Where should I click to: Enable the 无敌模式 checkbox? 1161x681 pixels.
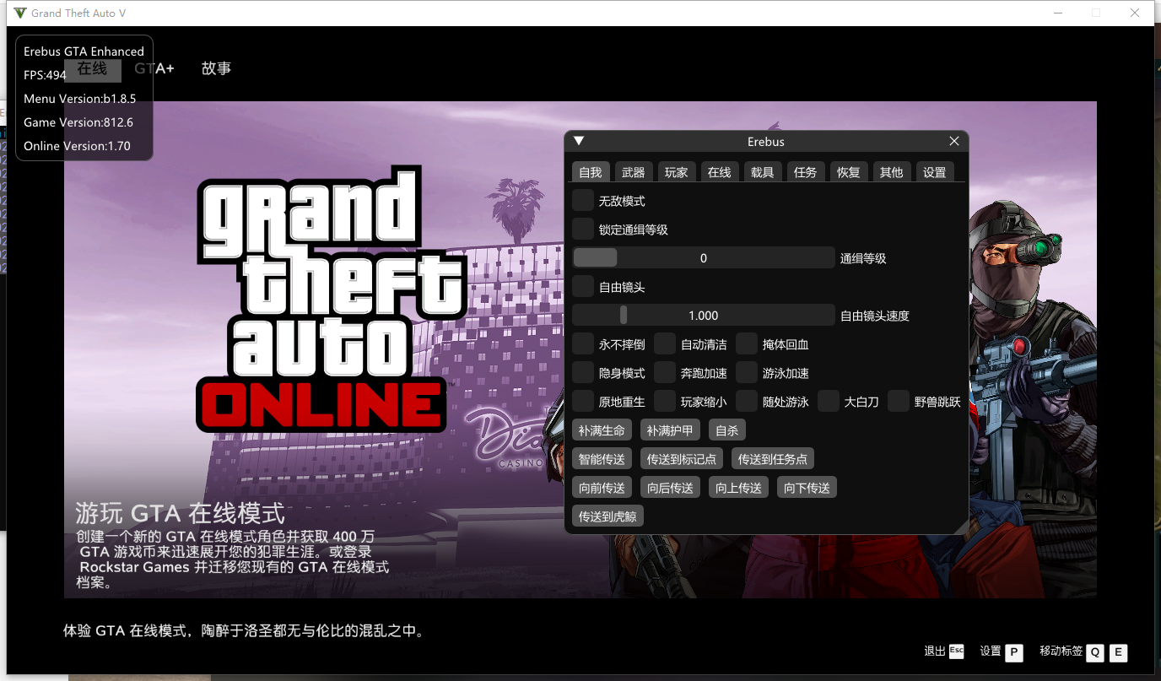(x=583, y=201)
